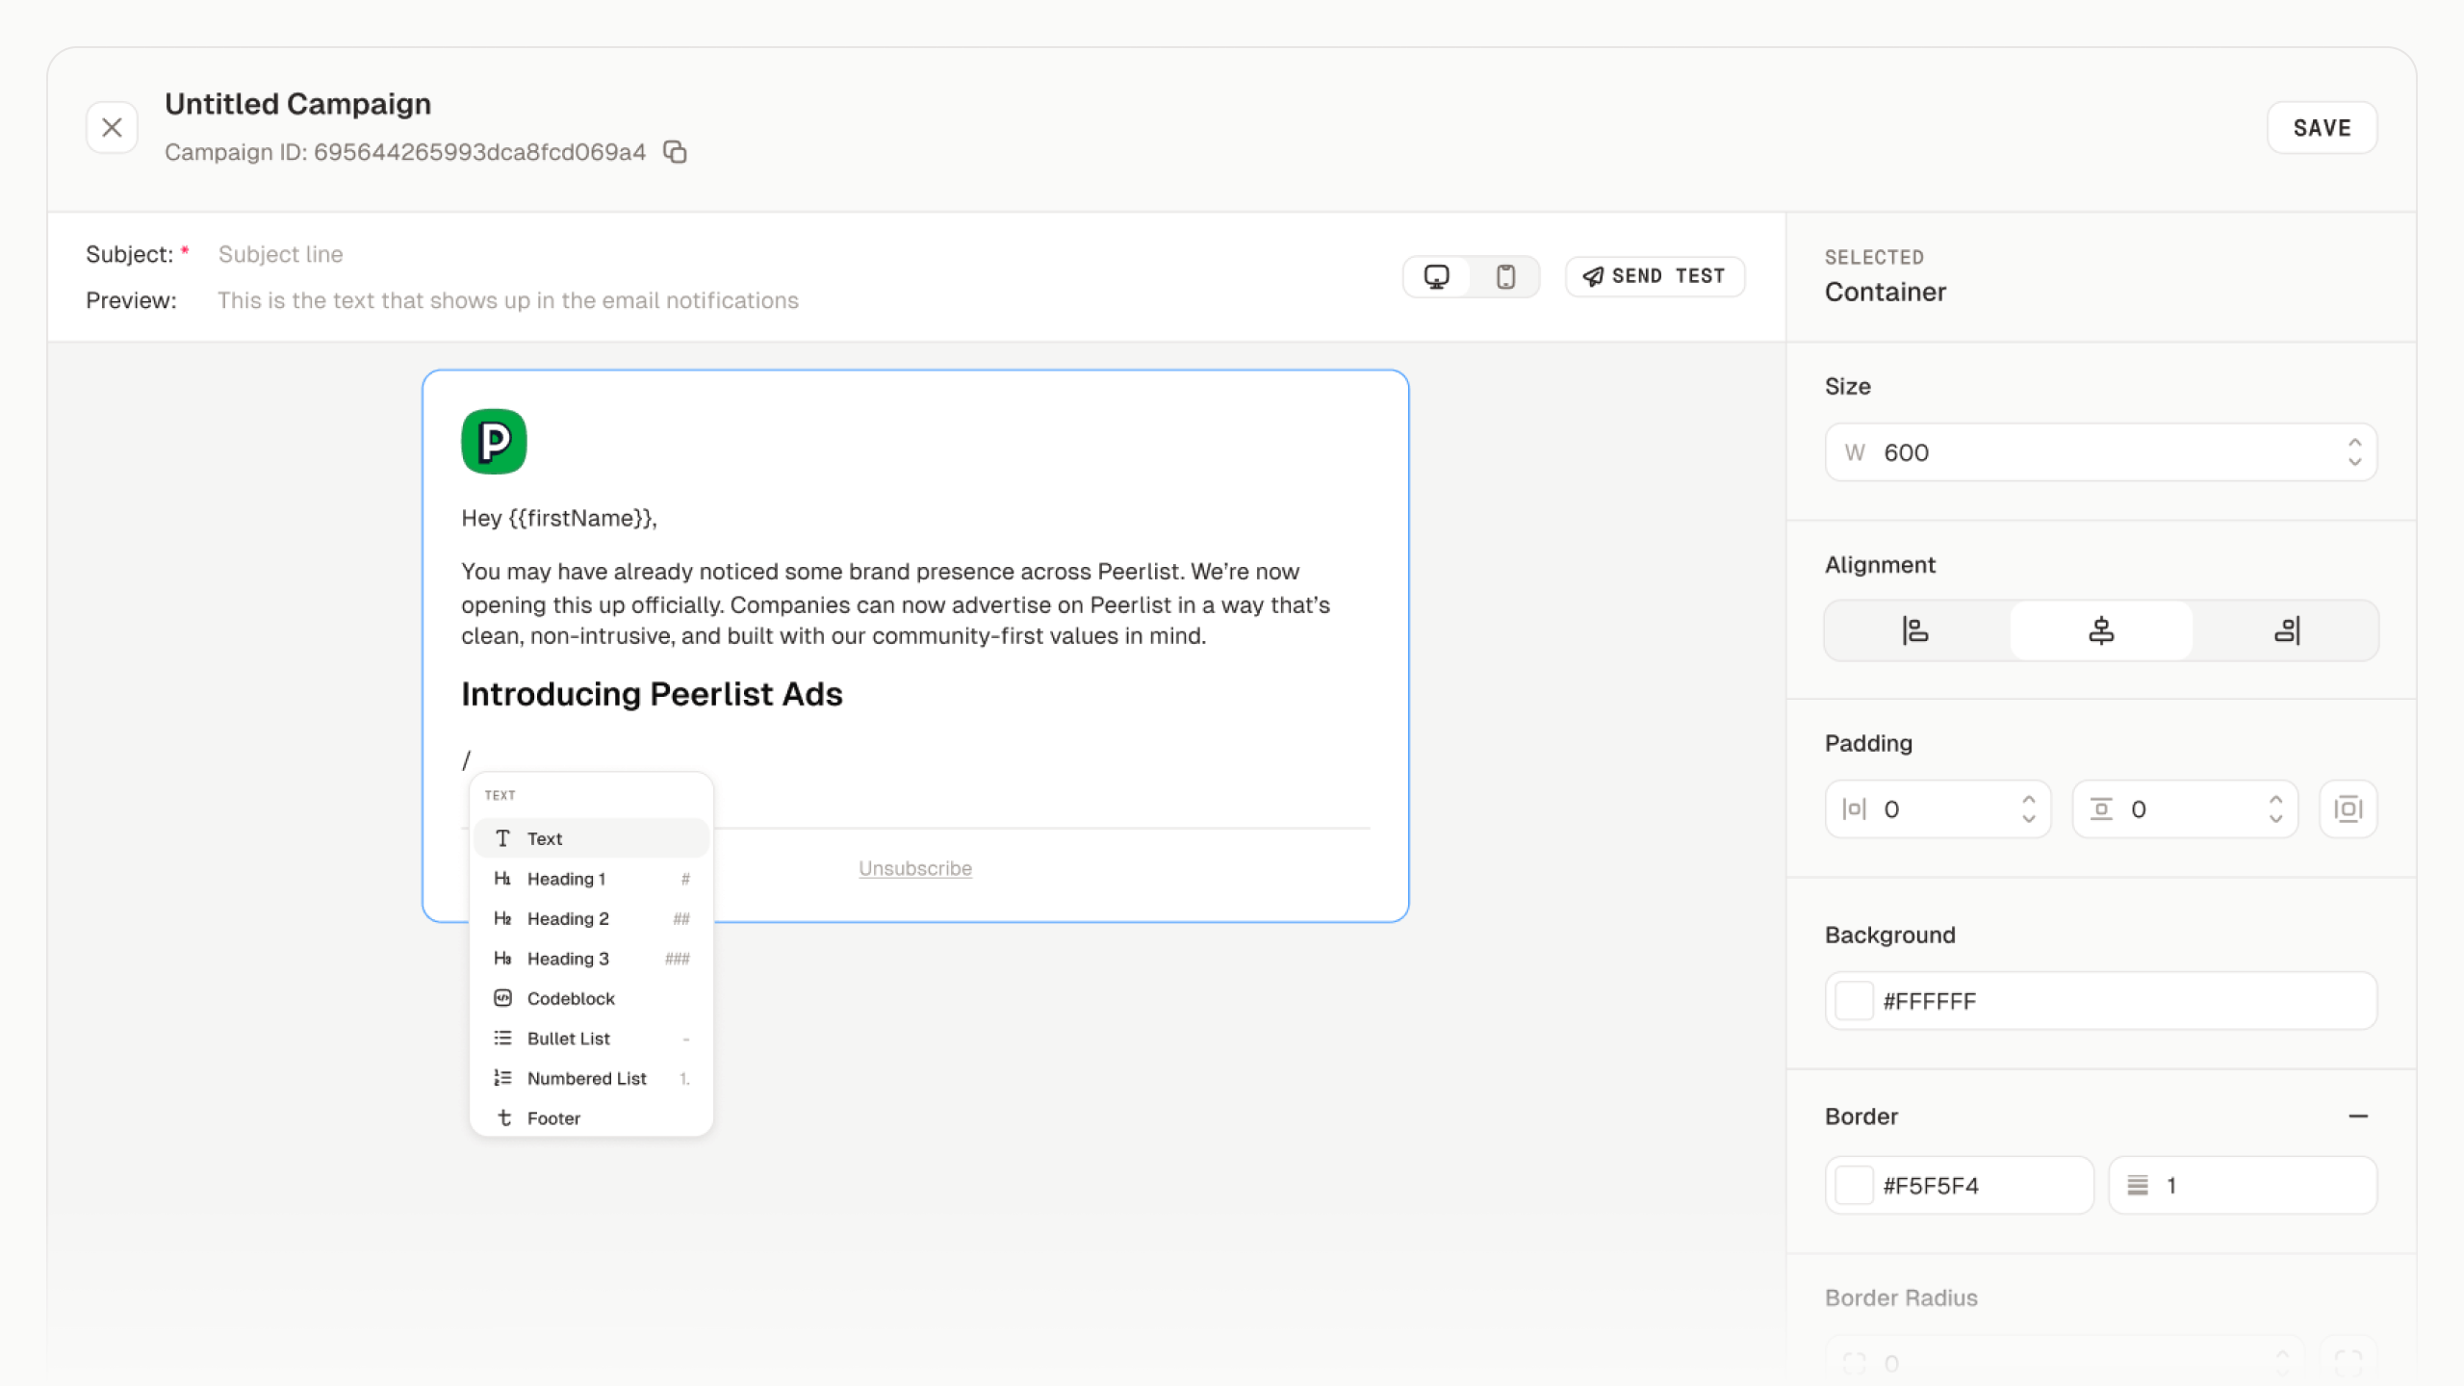Set container alignment to right
Image resolution: width=2464 pixels, height=1386 pixels.
tap(2287, 630)
